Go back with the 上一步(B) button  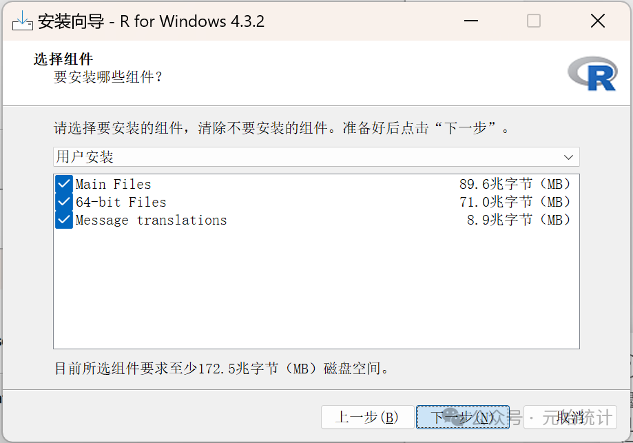tap(367, 417)
